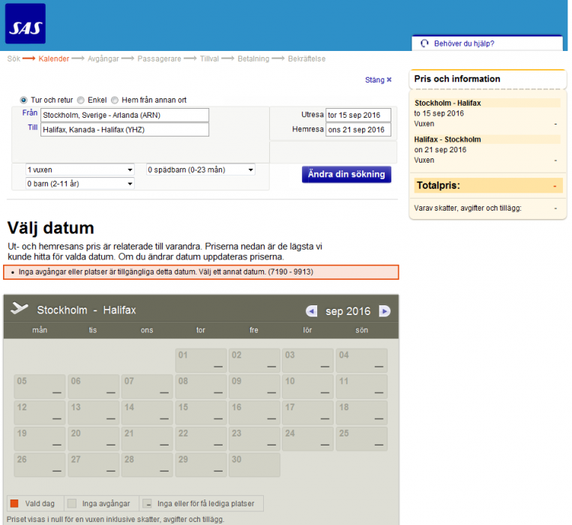Image resolution: width=572 pixels, height=525 pixels.
Task: Go to the next month in calendar
Action: pos(385,311)
